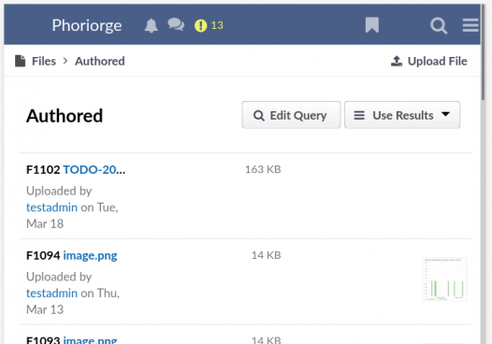Click the Files breadcrumb link
Image resolution: width=492 pixels, height=344 pixels.
coord(44,61)
